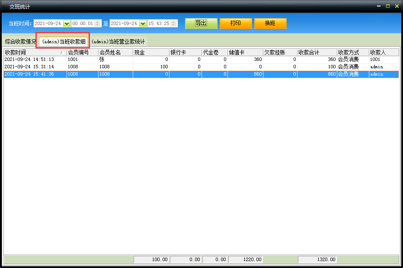Click the stored-value 860 cell

[246, 74]
